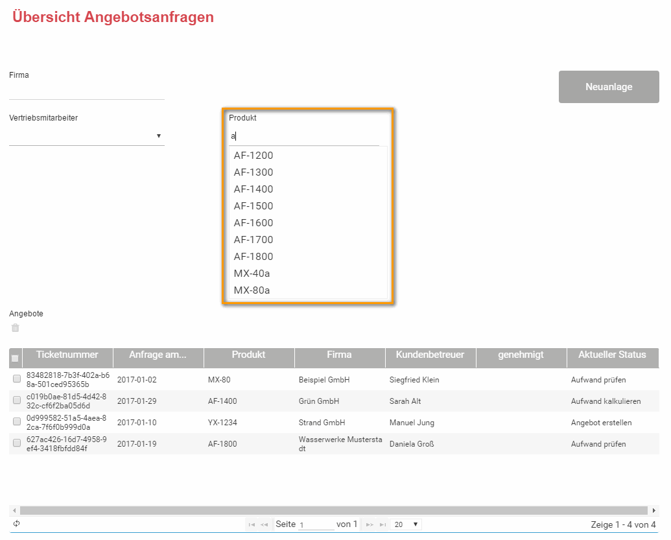Image resolution: width=671 pixels, height=540 pixels.
Task: Open the Vertriebsmitarbeiter dropdown
Action: click(x=86, y=136)
